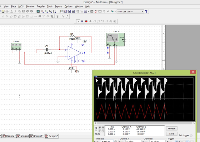The height and width of the screenshot is (142, 200).
Task: Click the Redo toolbar icon
Action: click(31, 11)
